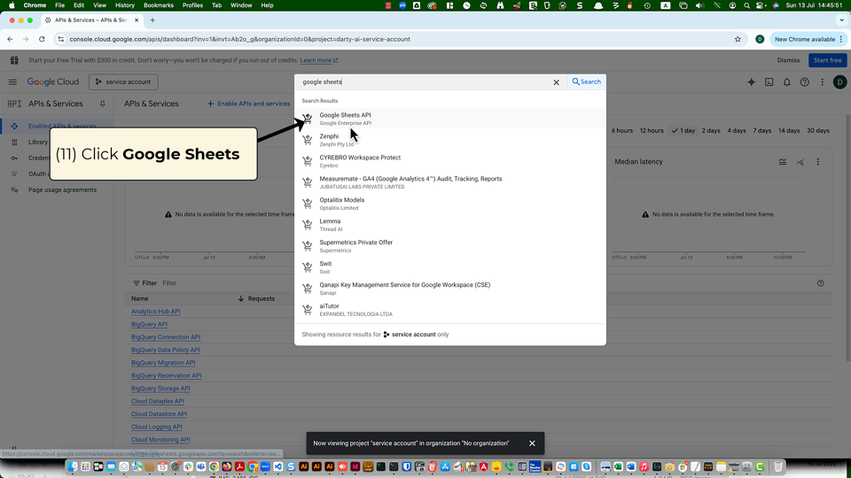Open BigQuery Migration API link

(x=163, y=363)
